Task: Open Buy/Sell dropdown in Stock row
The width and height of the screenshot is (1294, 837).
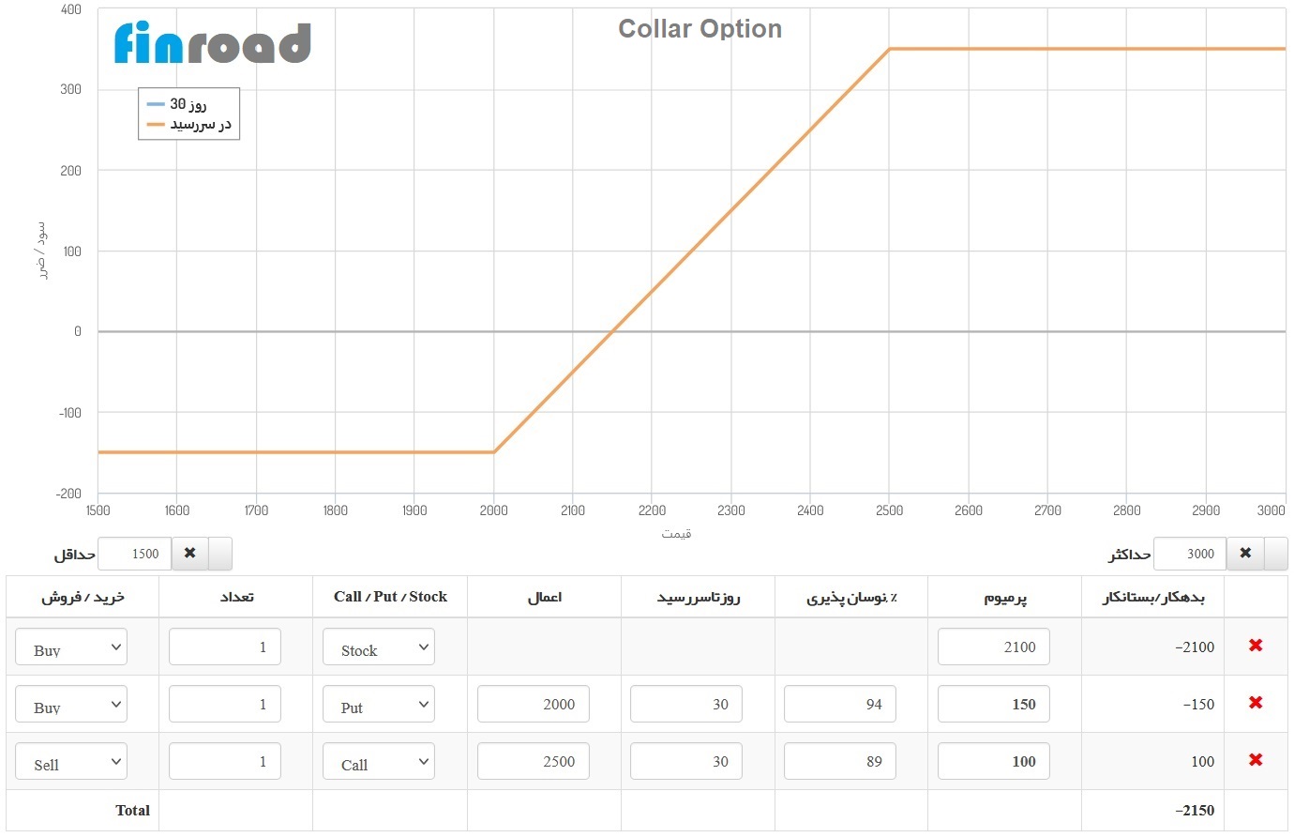Action: 71,647
